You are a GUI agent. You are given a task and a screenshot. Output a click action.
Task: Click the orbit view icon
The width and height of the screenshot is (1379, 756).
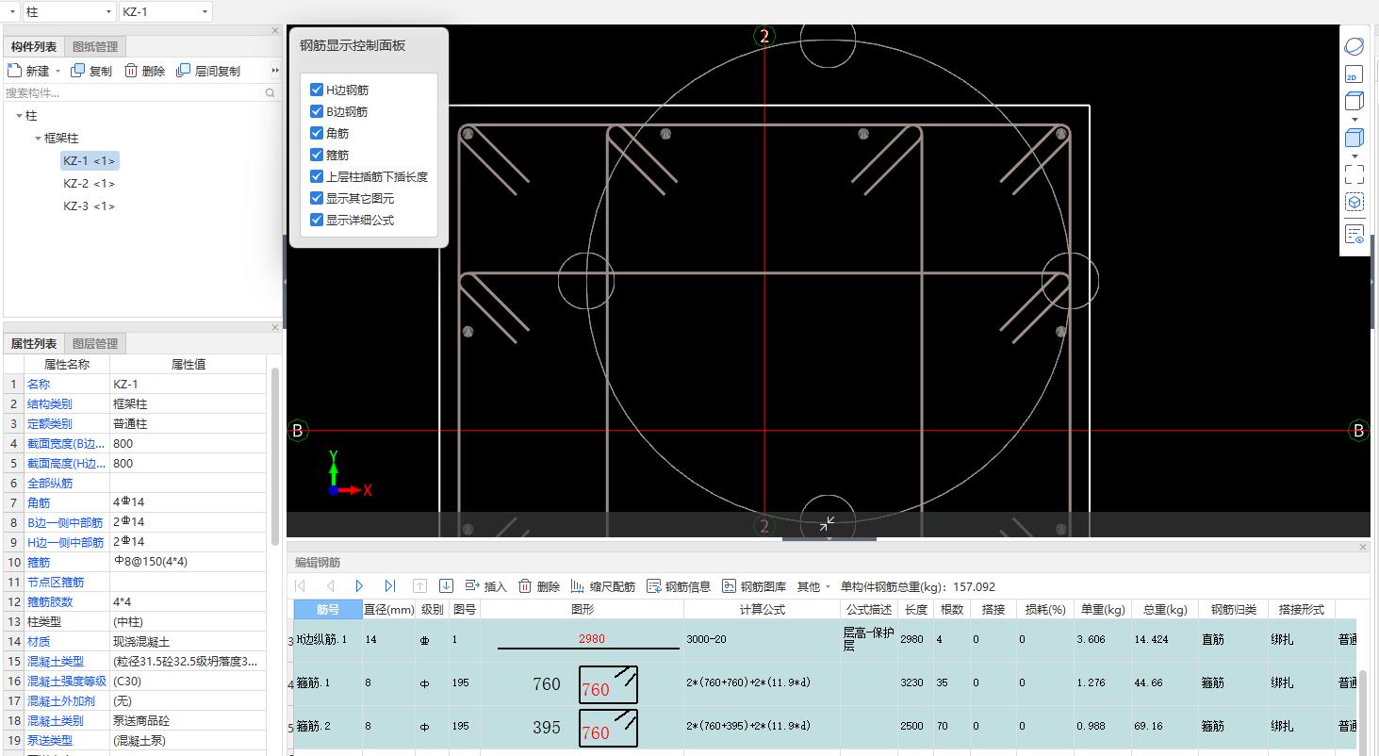pyautogui.click(x=1354, y=46)
